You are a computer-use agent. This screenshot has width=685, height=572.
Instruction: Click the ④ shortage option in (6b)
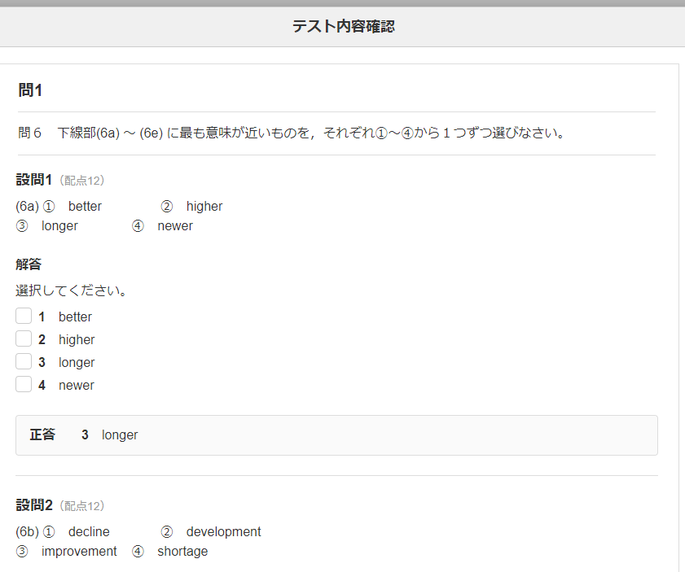171,552
